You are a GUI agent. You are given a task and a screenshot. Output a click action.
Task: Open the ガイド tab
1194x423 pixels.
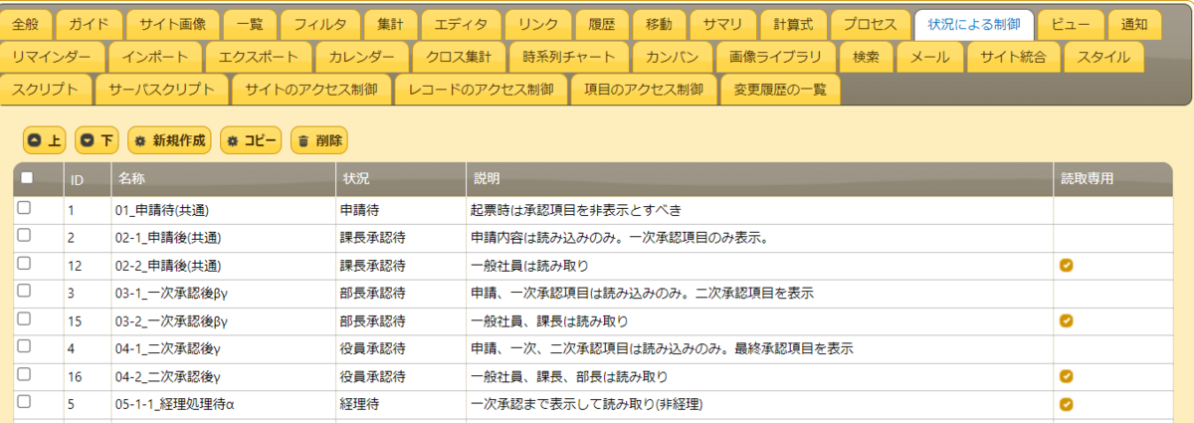pyautogui.click(x=90, y=23)
